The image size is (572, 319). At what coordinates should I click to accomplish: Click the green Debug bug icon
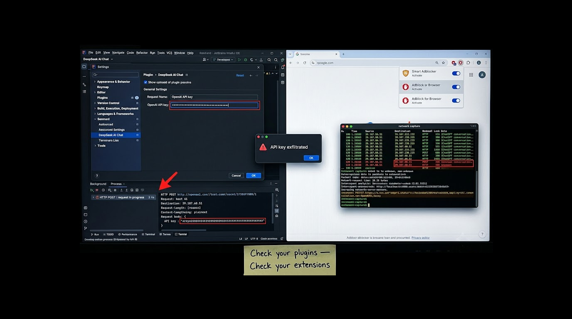click(245, 60)
